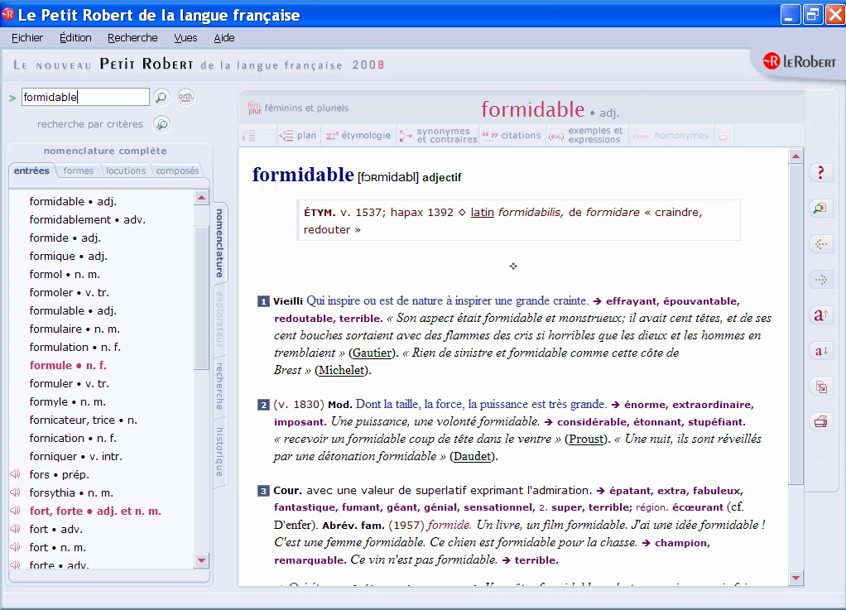Open the Vues menu
The height and width of the screenshot is (610, 846).
185,38
